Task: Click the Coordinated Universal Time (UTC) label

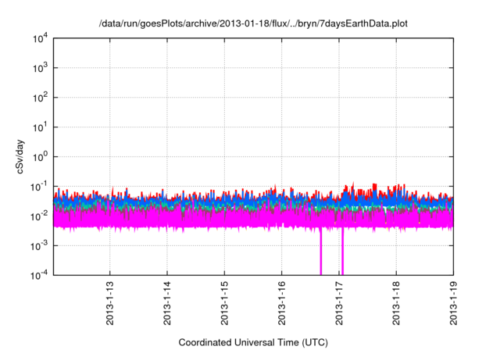Action: click(253, 342)
